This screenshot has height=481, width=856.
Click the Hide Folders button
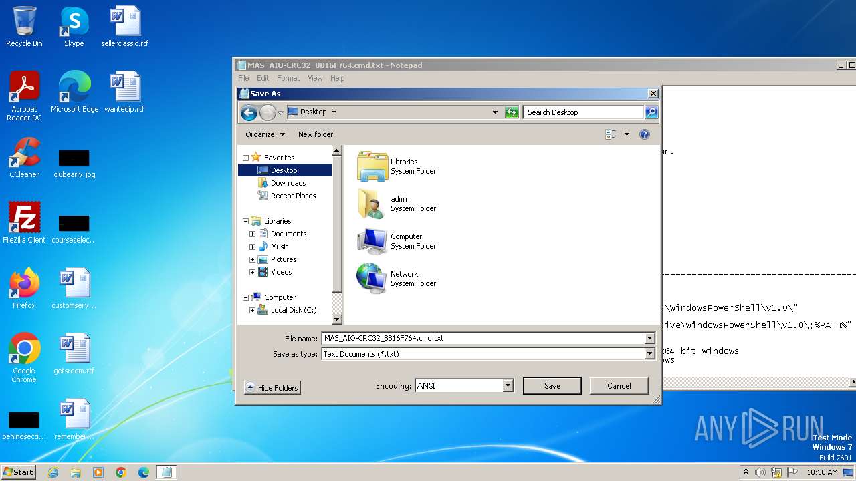coord(272,387)
